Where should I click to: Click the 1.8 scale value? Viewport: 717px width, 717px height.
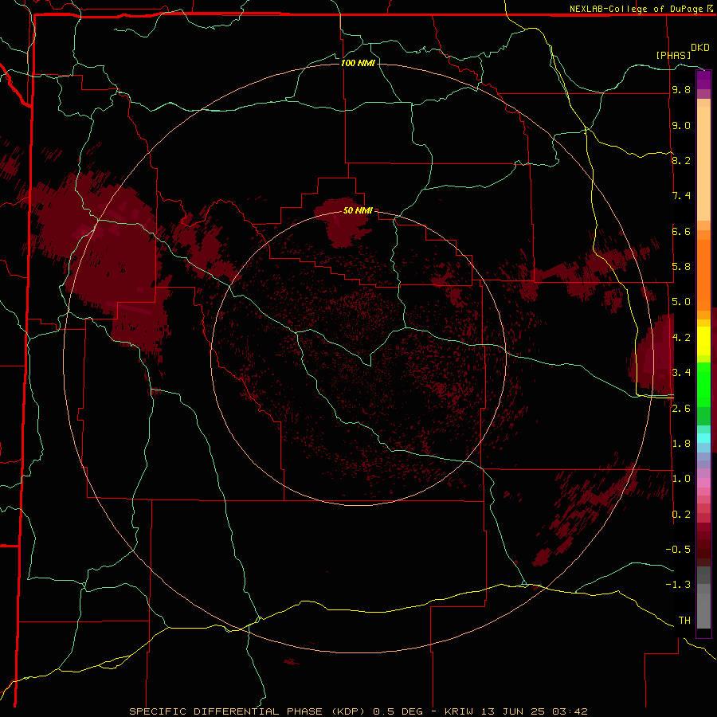(x=681, y=444)
